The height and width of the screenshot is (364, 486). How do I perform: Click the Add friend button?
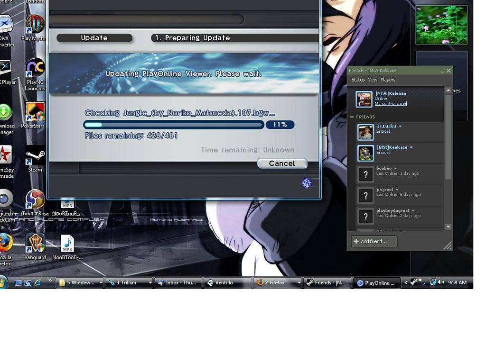pyautogui.click(x=374, y=241)
